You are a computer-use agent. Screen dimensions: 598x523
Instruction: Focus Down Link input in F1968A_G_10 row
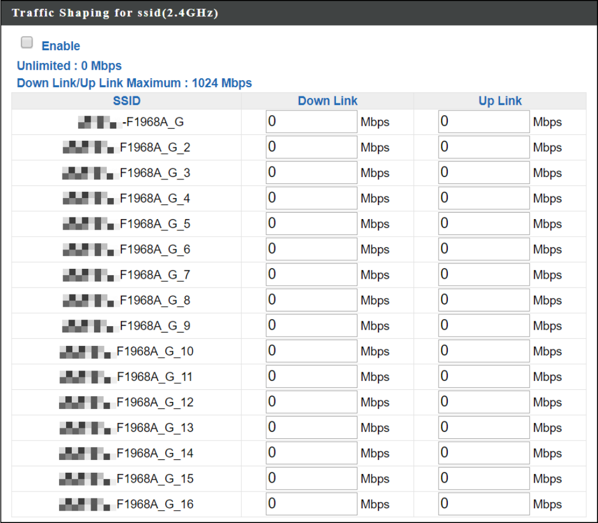[x=311, y=351]
